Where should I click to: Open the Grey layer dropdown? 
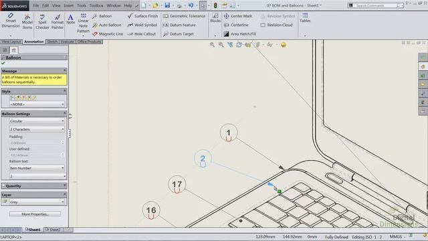[x=37, y=202]
